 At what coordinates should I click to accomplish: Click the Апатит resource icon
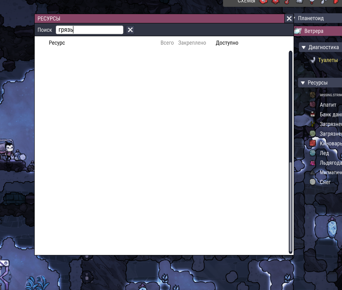(313, 105)
